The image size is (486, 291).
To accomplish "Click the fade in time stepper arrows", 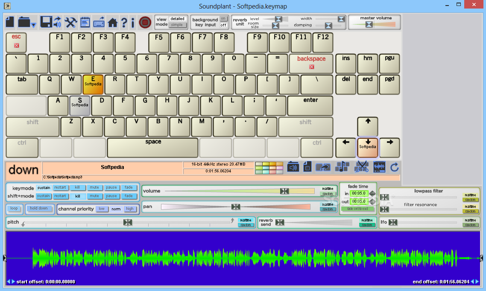I will coord(372,193).
